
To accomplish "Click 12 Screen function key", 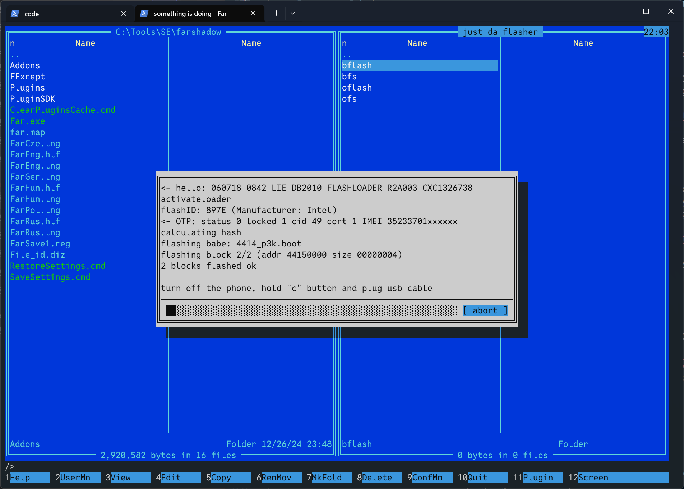I will [619, 478].
